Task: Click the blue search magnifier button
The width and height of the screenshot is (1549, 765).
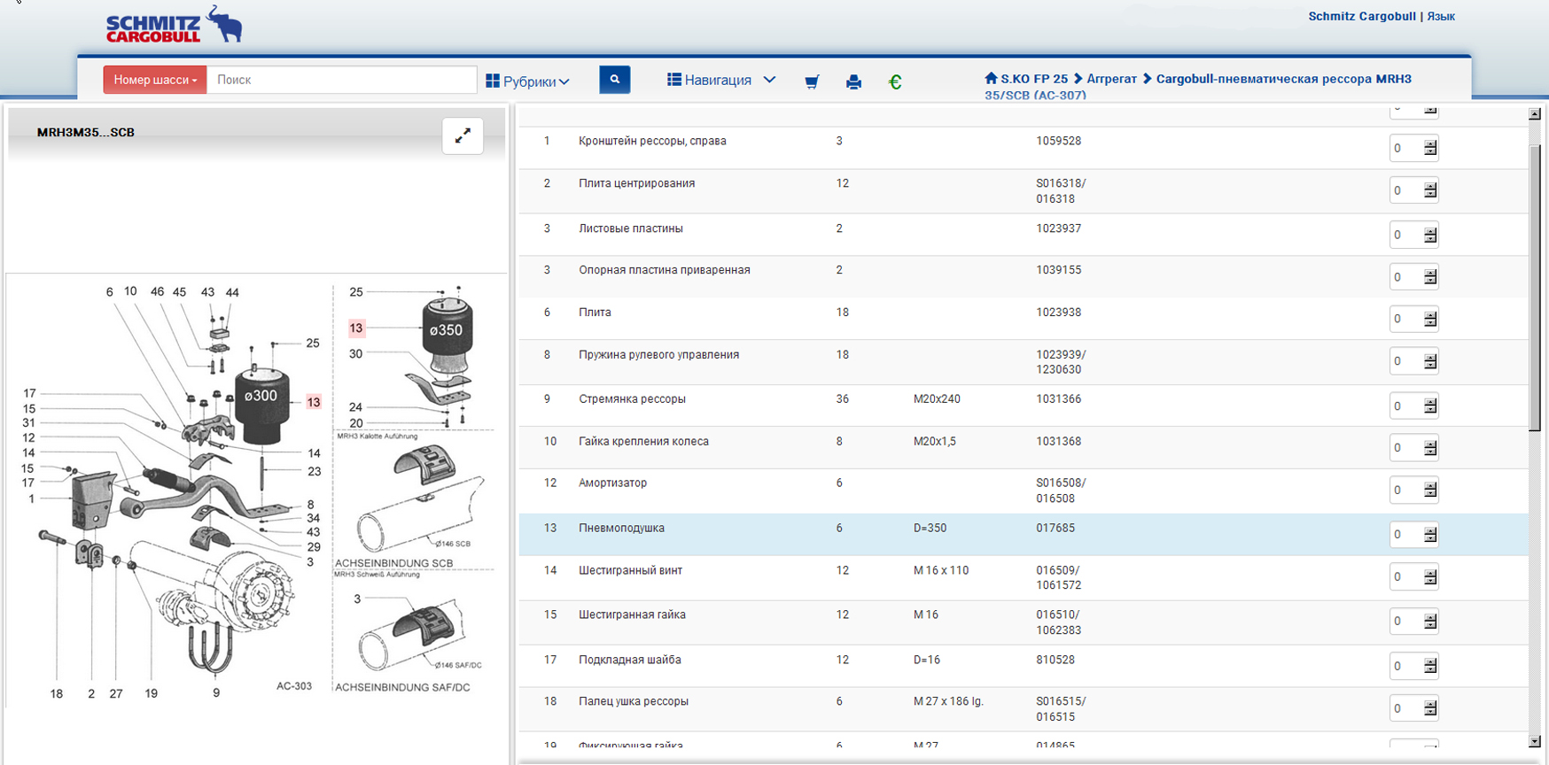Action: pyautogui.click(x=614, y=80)
